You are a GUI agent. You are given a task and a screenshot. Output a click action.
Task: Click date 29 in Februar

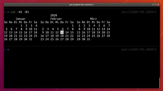[x=72, y=39]
